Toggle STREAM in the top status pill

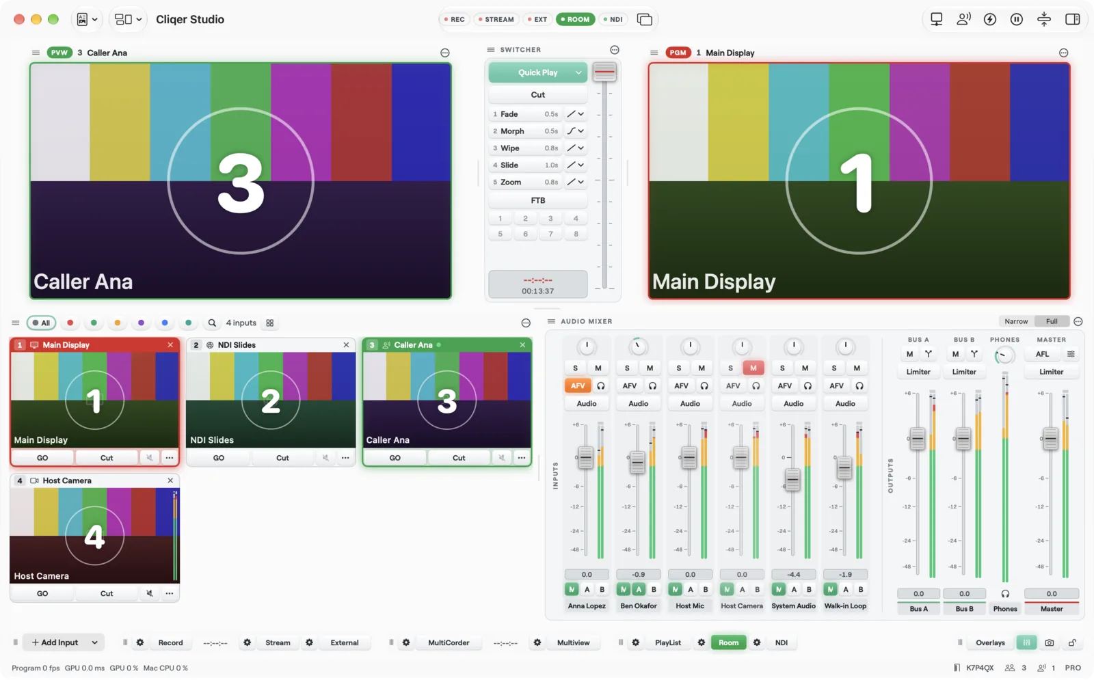[x=496, y=19]
